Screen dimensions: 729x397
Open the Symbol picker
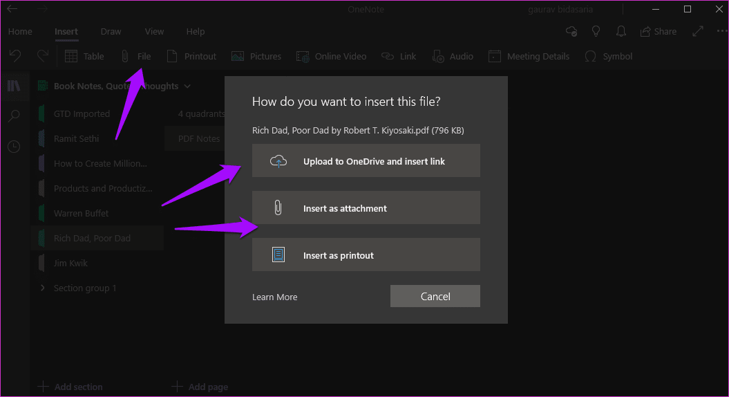(608, 56)
